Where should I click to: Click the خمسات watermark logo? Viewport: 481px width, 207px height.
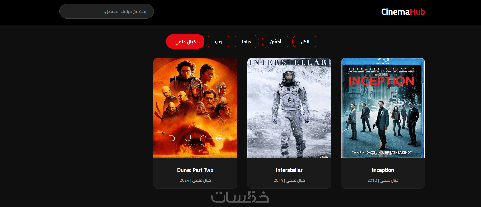[x=240, y=197]
